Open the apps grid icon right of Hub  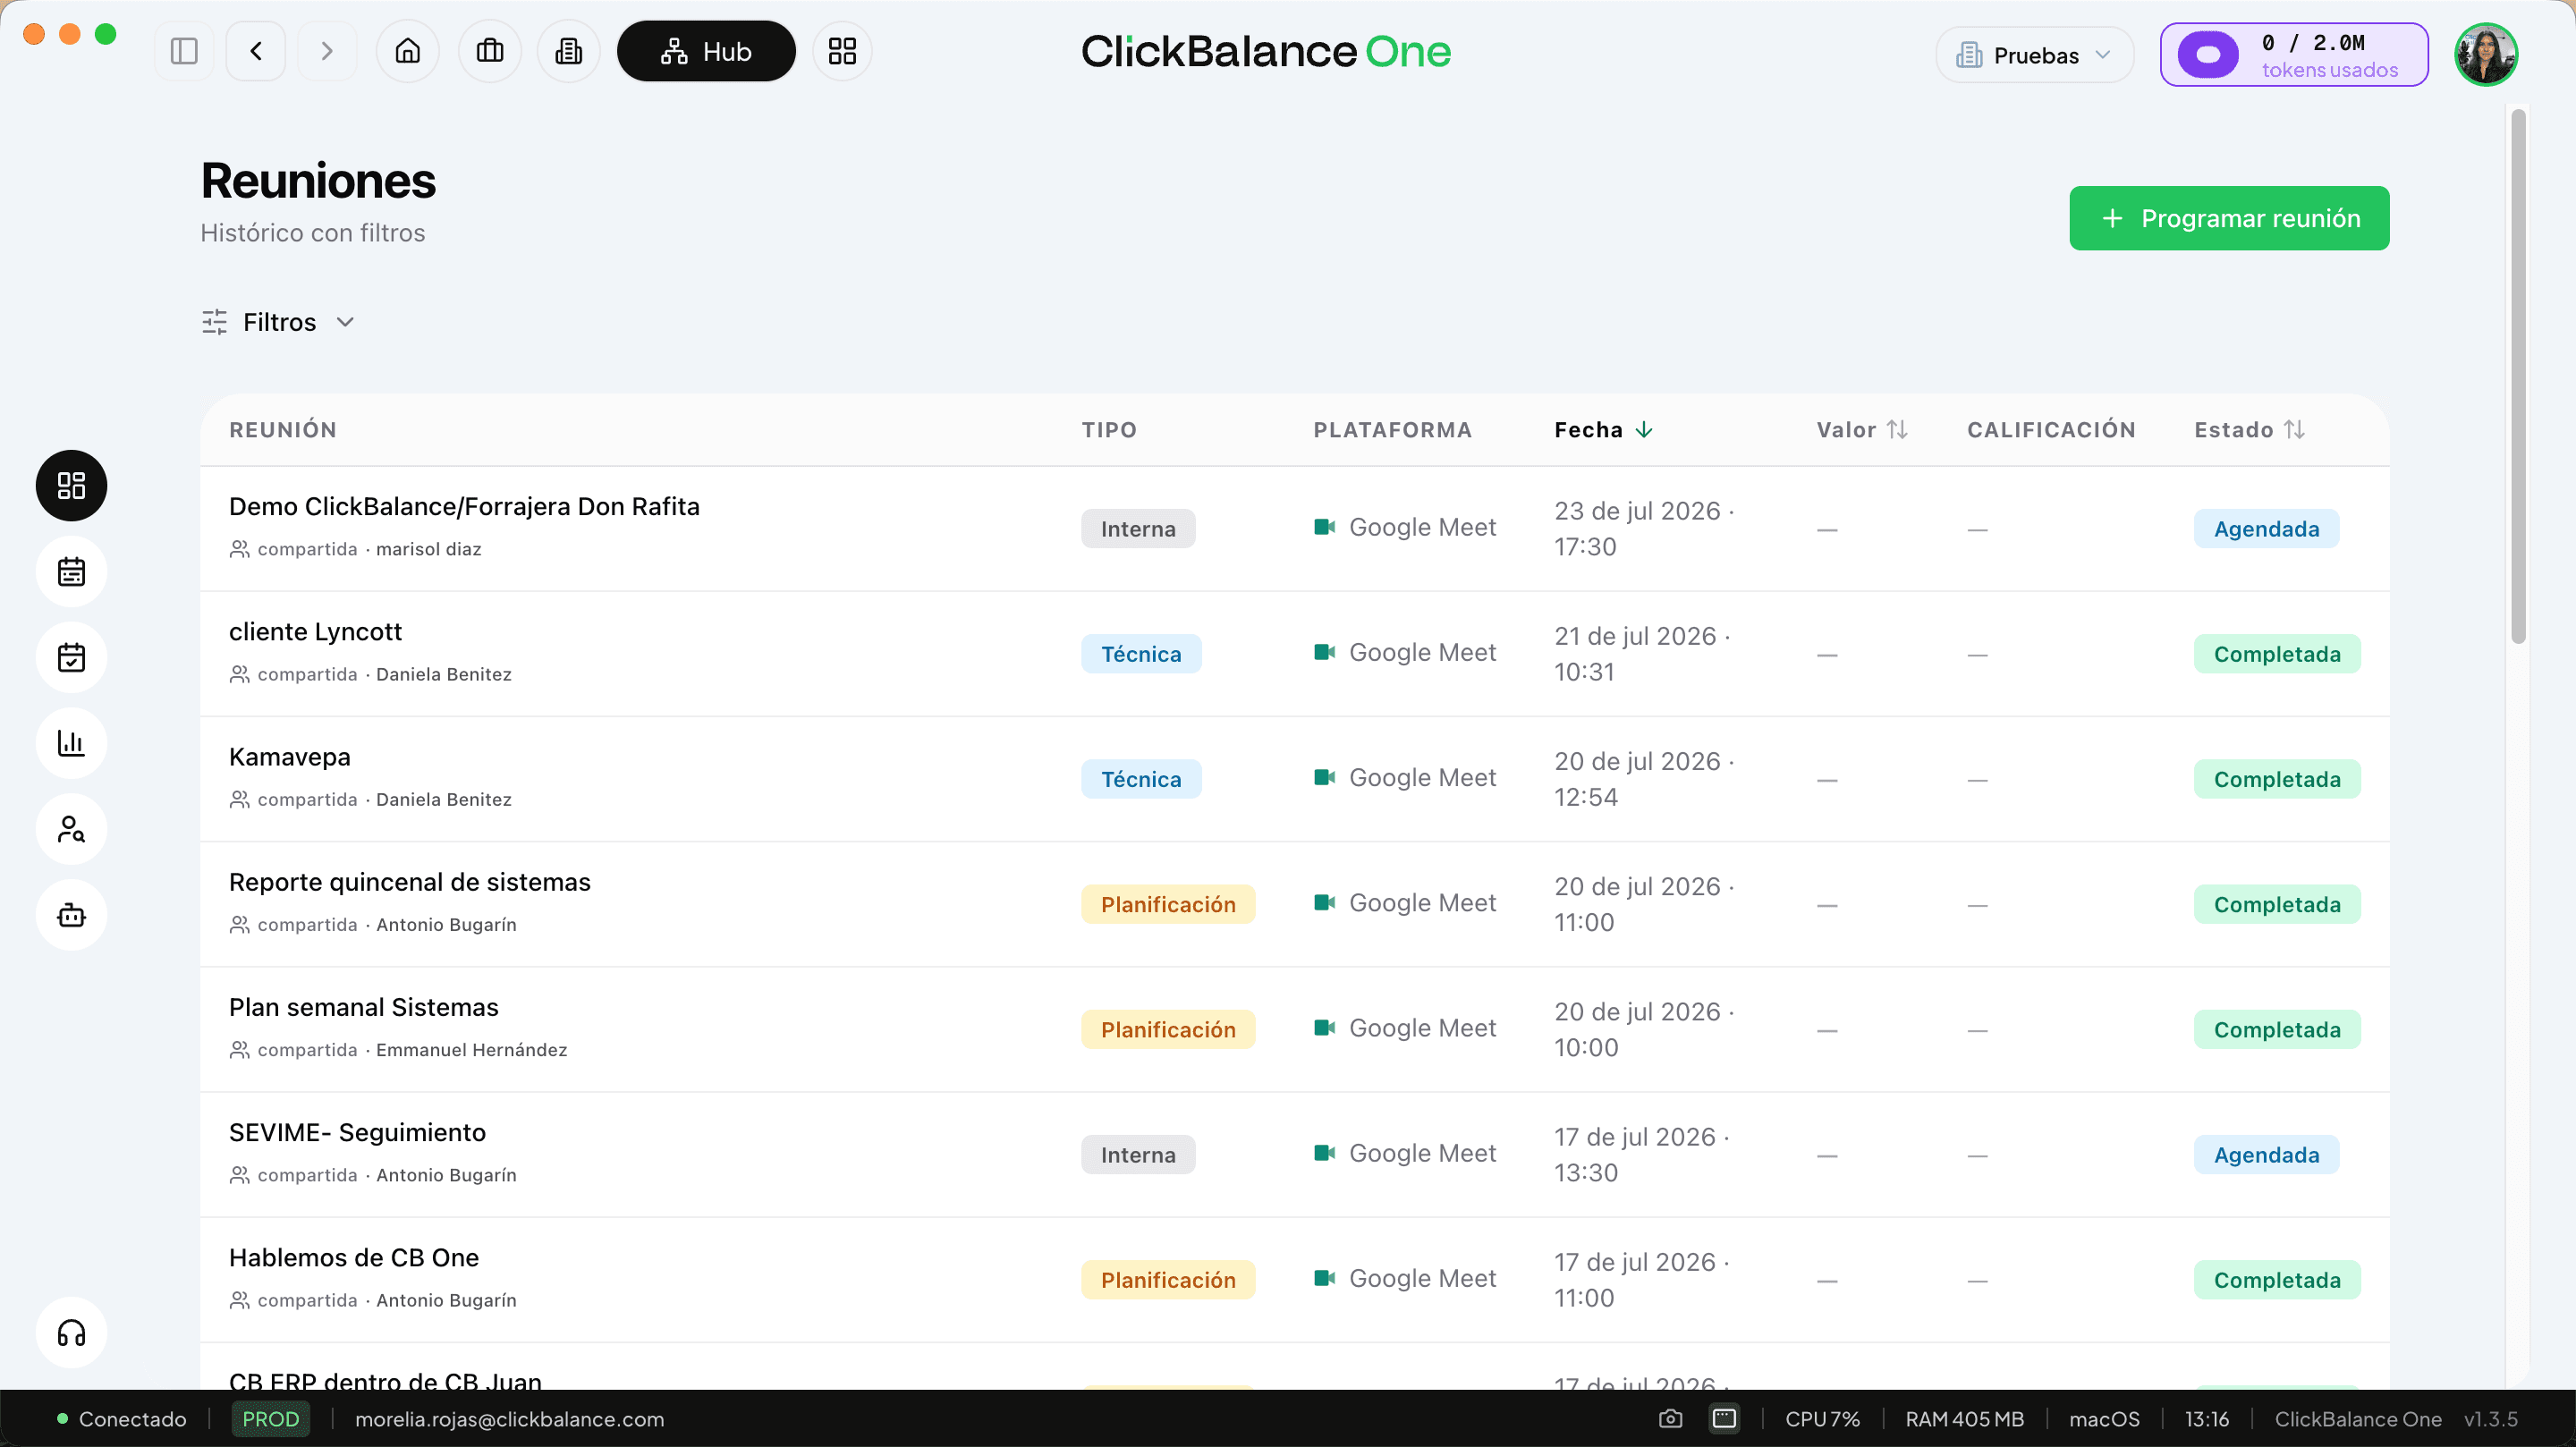click(x=842, y=51)
